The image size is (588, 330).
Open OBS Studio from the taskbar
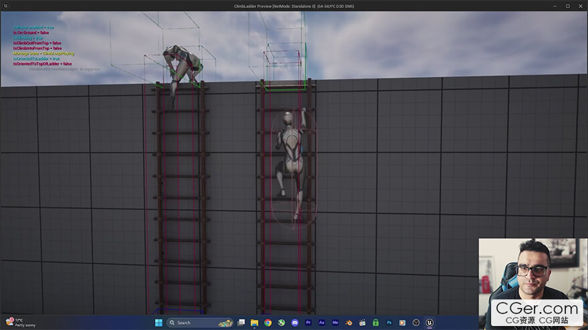click(416, 323)
